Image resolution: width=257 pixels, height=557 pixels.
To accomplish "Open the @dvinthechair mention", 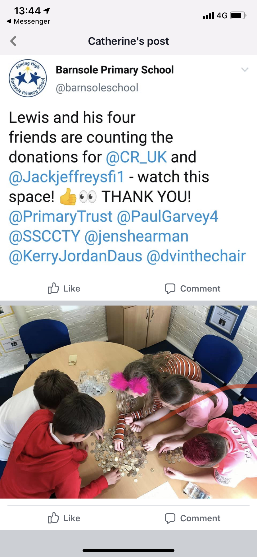I will [x=196, y=256].
